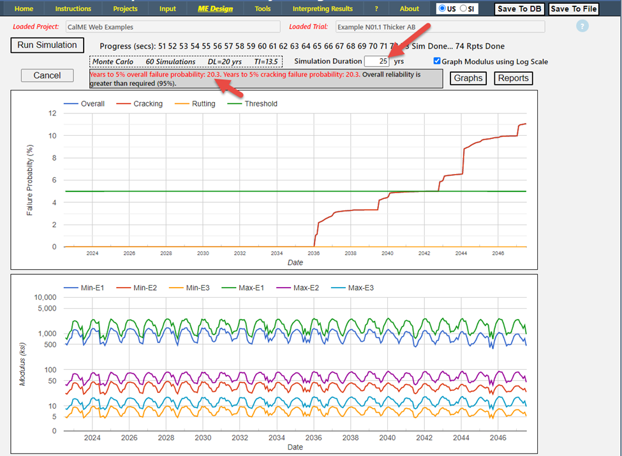Open the Interpreting Results menu
The height and width of the screenshot is (456, 622).
coord(322,9)
